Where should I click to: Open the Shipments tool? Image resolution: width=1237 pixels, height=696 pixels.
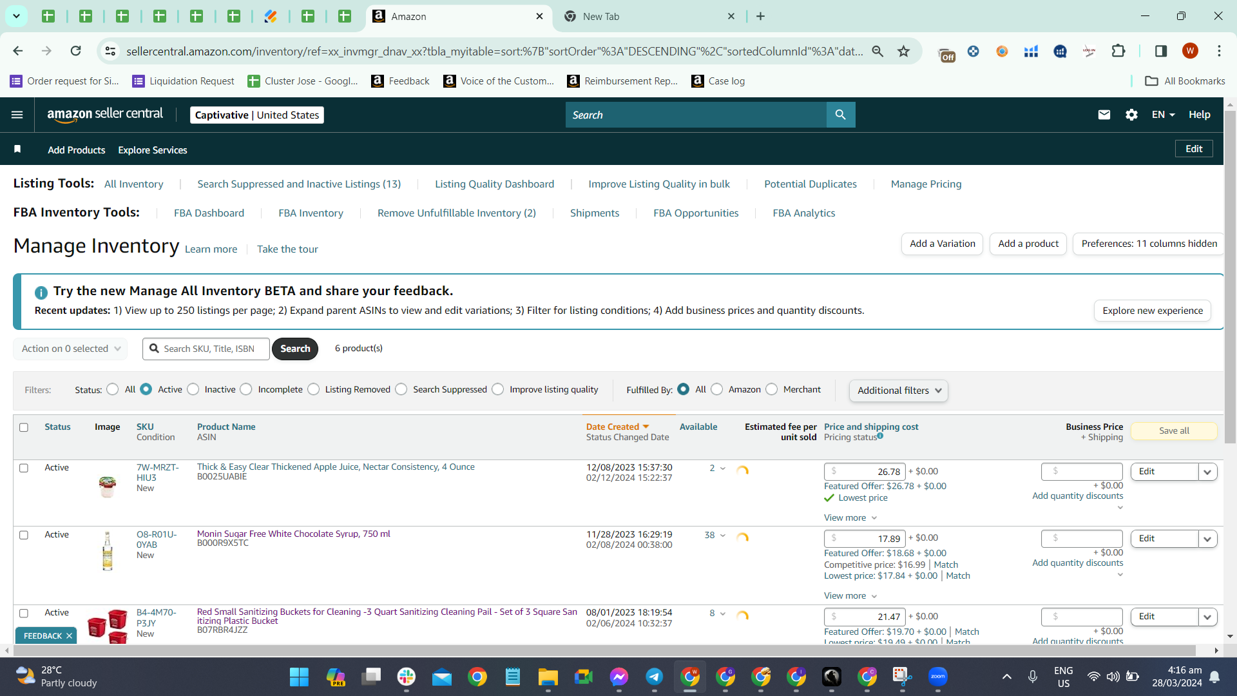[595, 213]
